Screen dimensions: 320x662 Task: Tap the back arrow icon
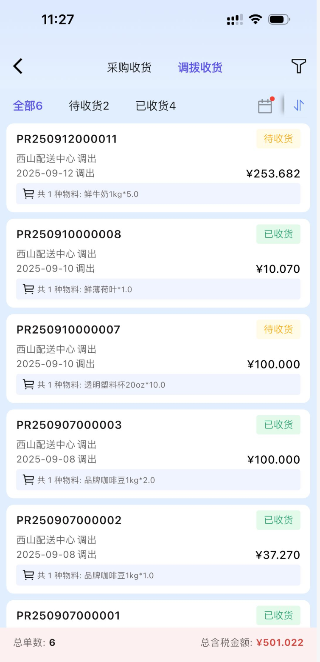(x=18, y=66)
